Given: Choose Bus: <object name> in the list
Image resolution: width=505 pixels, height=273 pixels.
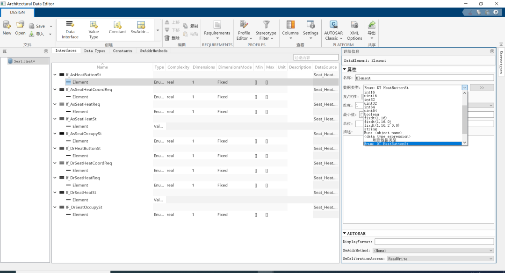Looking at the screenshot, I should (x=383, y=133).
